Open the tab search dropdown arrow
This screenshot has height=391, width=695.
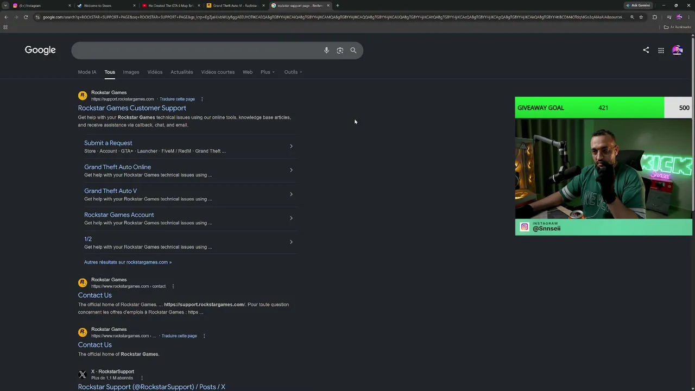(x=5, y=5)
